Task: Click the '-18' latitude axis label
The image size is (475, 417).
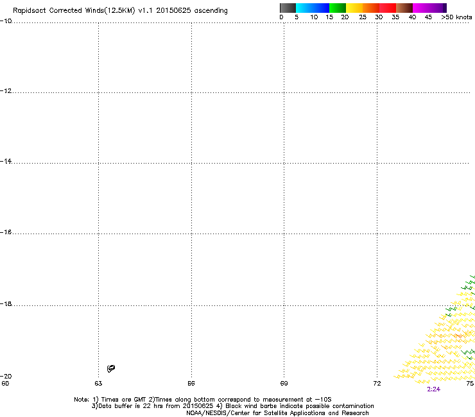Action: (x=6, y=303)
